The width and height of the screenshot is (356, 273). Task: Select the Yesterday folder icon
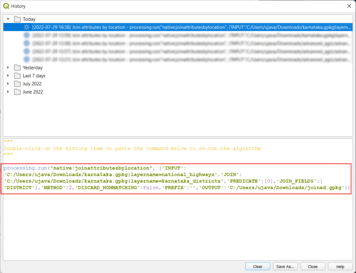click(17, 67)
